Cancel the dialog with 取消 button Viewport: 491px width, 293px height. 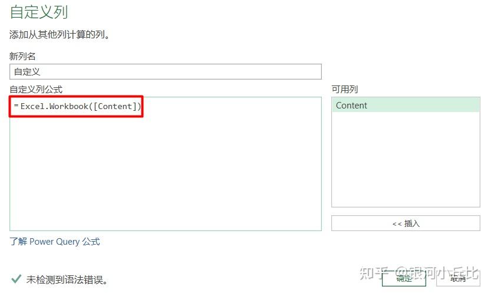(x=458, y=278)
